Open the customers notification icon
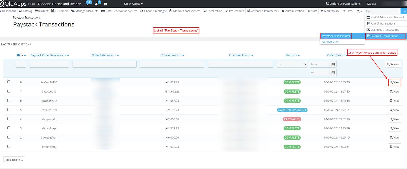This screenshot has height=169, width=407. click(96, 4)
